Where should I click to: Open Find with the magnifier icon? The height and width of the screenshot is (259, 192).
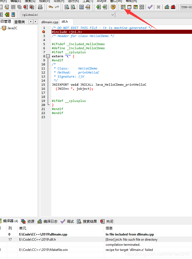67,7
